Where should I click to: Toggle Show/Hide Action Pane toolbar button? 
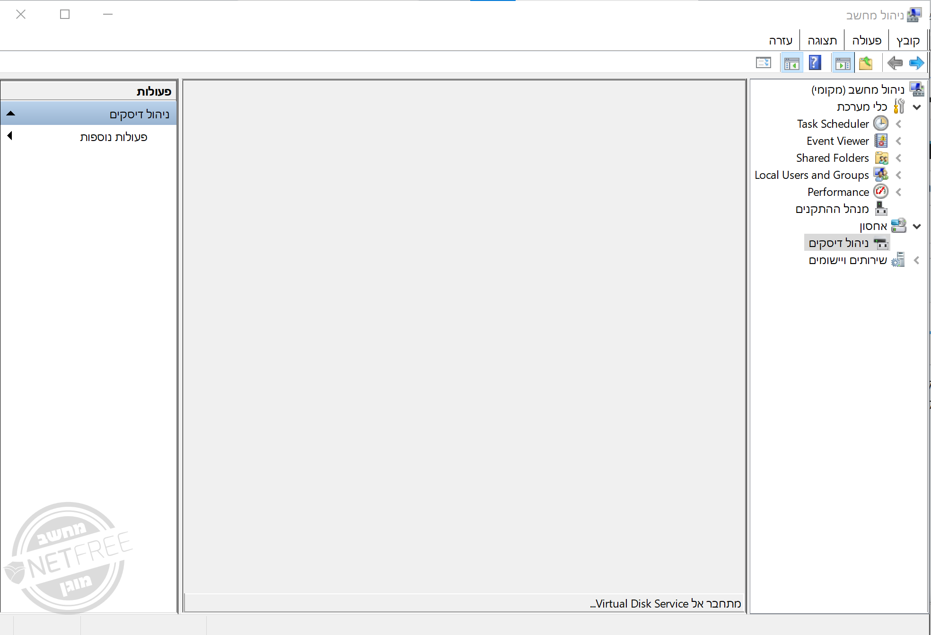coord(791,63)
